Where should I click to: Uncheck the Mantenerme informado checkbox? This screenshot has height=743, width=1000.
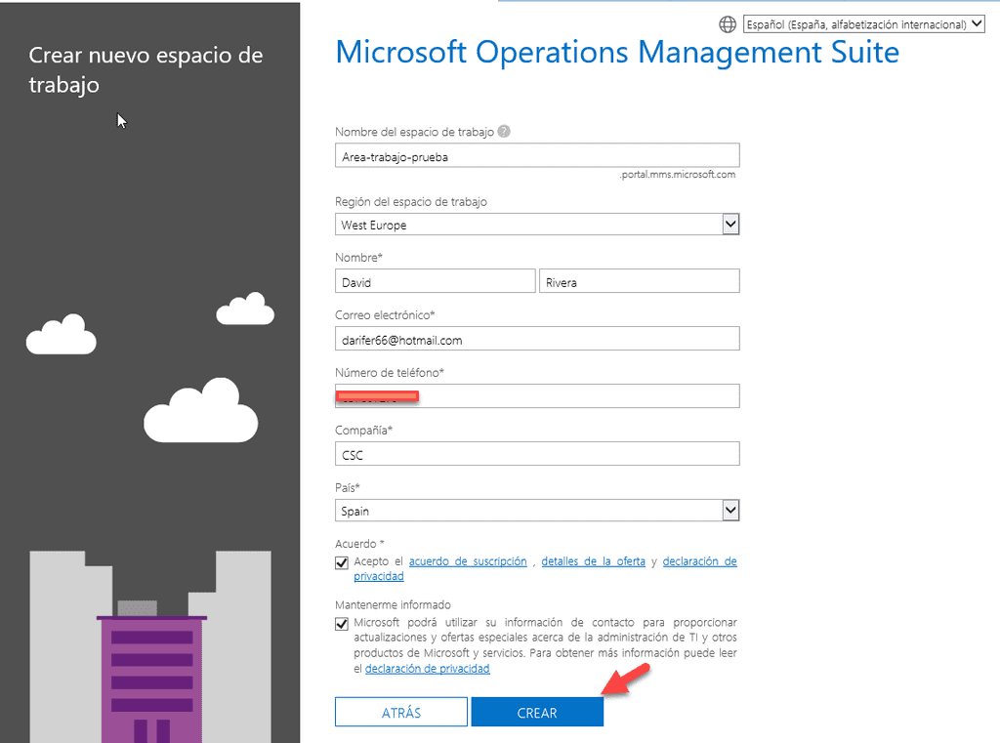(342, 624)
